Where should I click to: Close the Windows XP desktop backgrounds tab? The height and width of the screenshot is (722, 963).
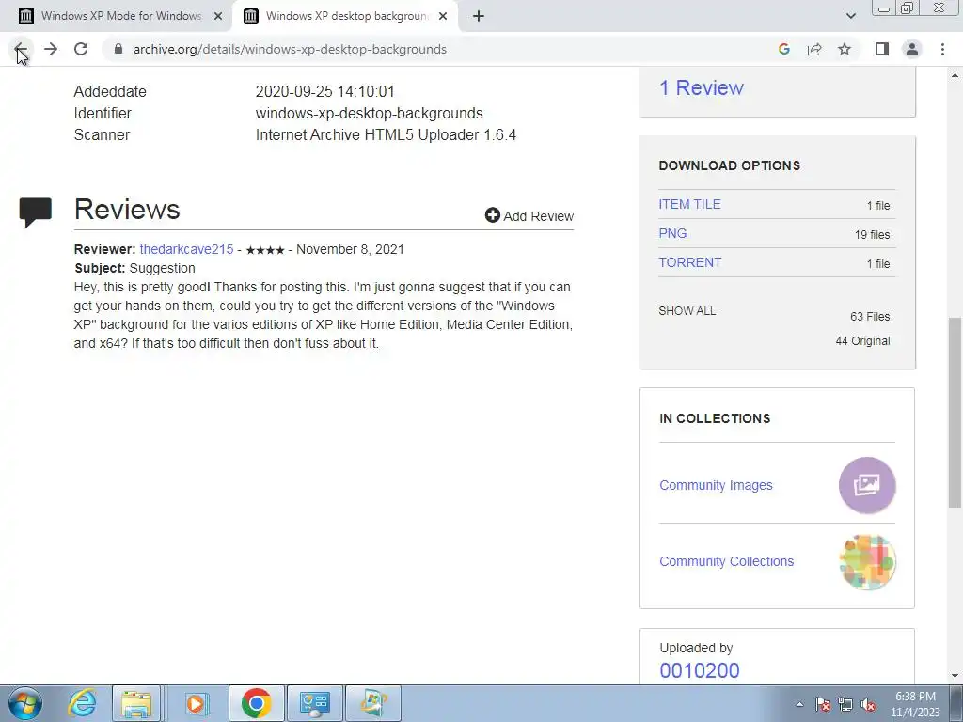click(443, 16)
